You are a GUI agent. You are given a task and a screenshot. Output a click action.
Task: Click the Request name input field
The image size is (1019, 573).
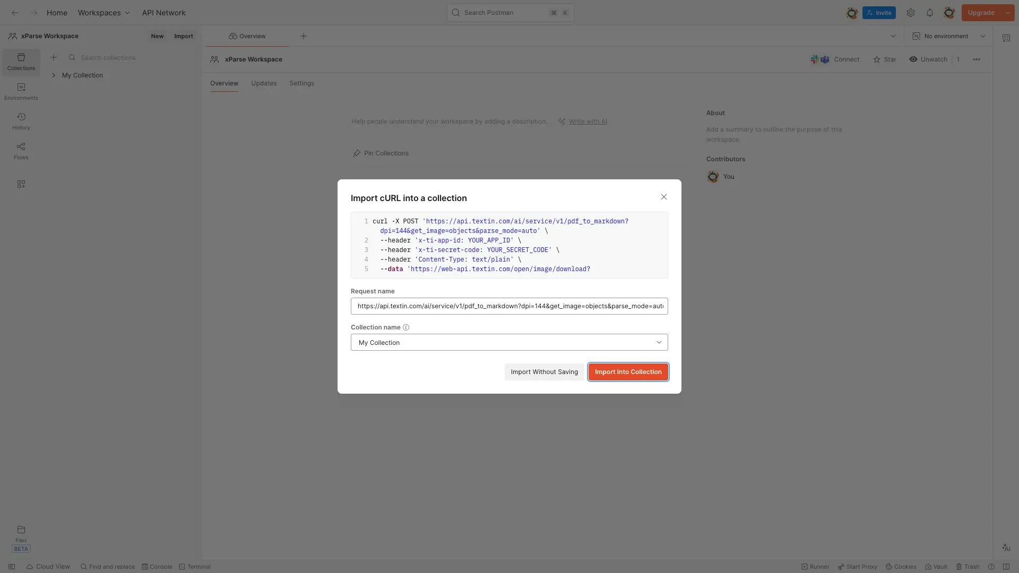pos(508,306)
